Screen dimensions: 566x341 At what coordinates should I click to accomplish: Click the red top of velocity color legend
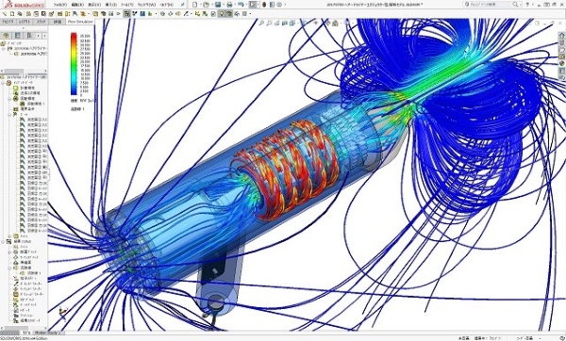[74, 36]
